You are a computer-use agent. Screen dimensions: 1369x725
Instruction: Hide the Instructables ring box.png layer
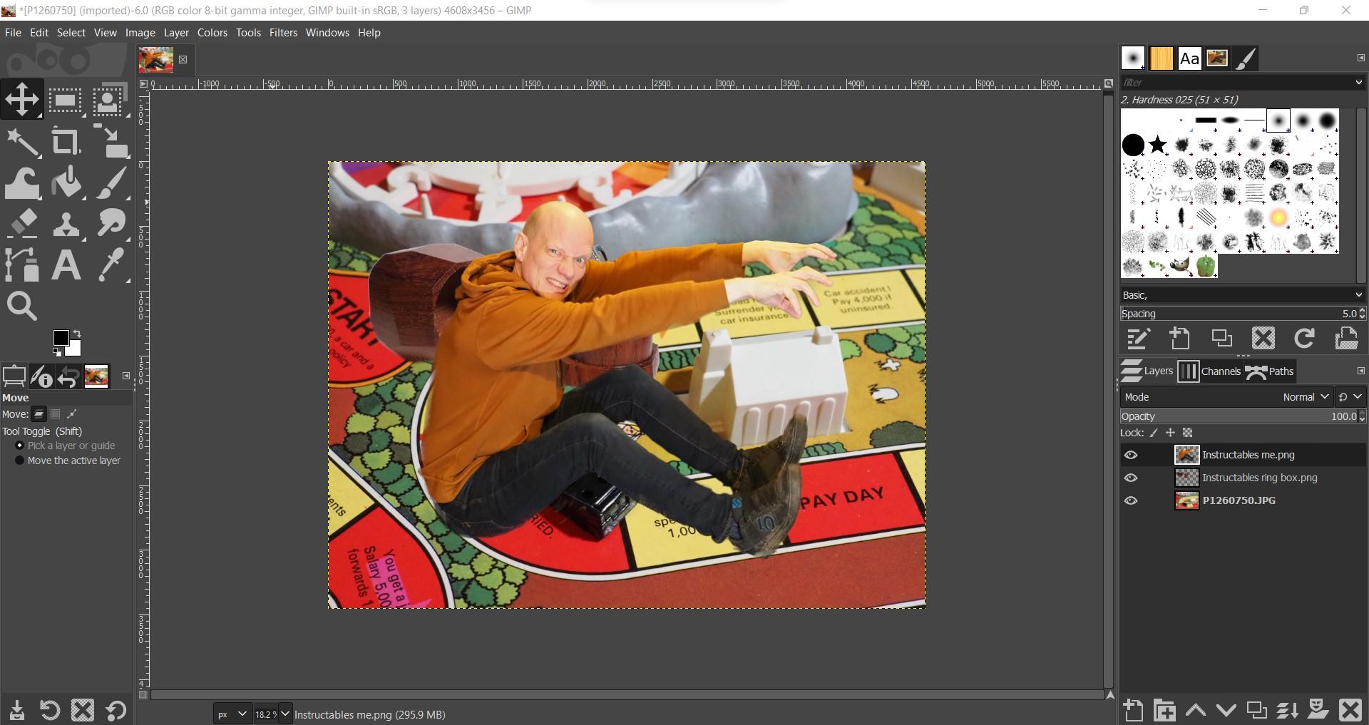pos(1131,478)
